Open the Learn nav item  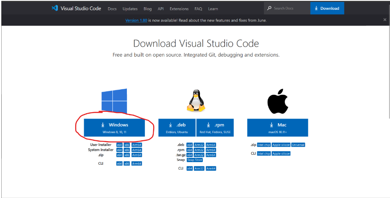[213, 9]
